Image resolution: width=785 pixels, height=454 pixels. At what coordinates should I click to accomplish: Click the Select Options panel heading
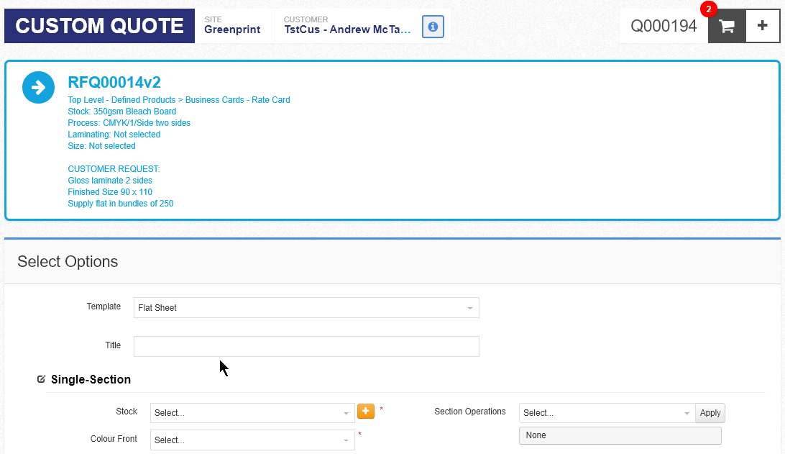click(x=68, y=262)
